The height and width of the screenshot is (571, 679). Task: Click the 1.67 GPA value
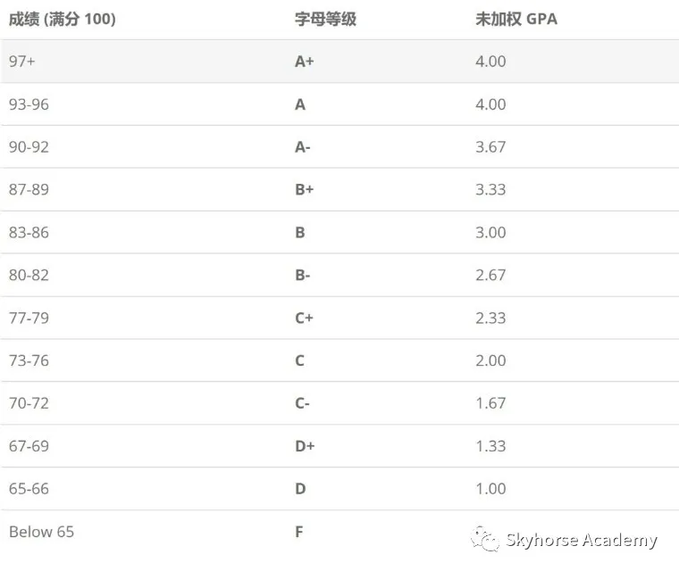coord(490,403)
